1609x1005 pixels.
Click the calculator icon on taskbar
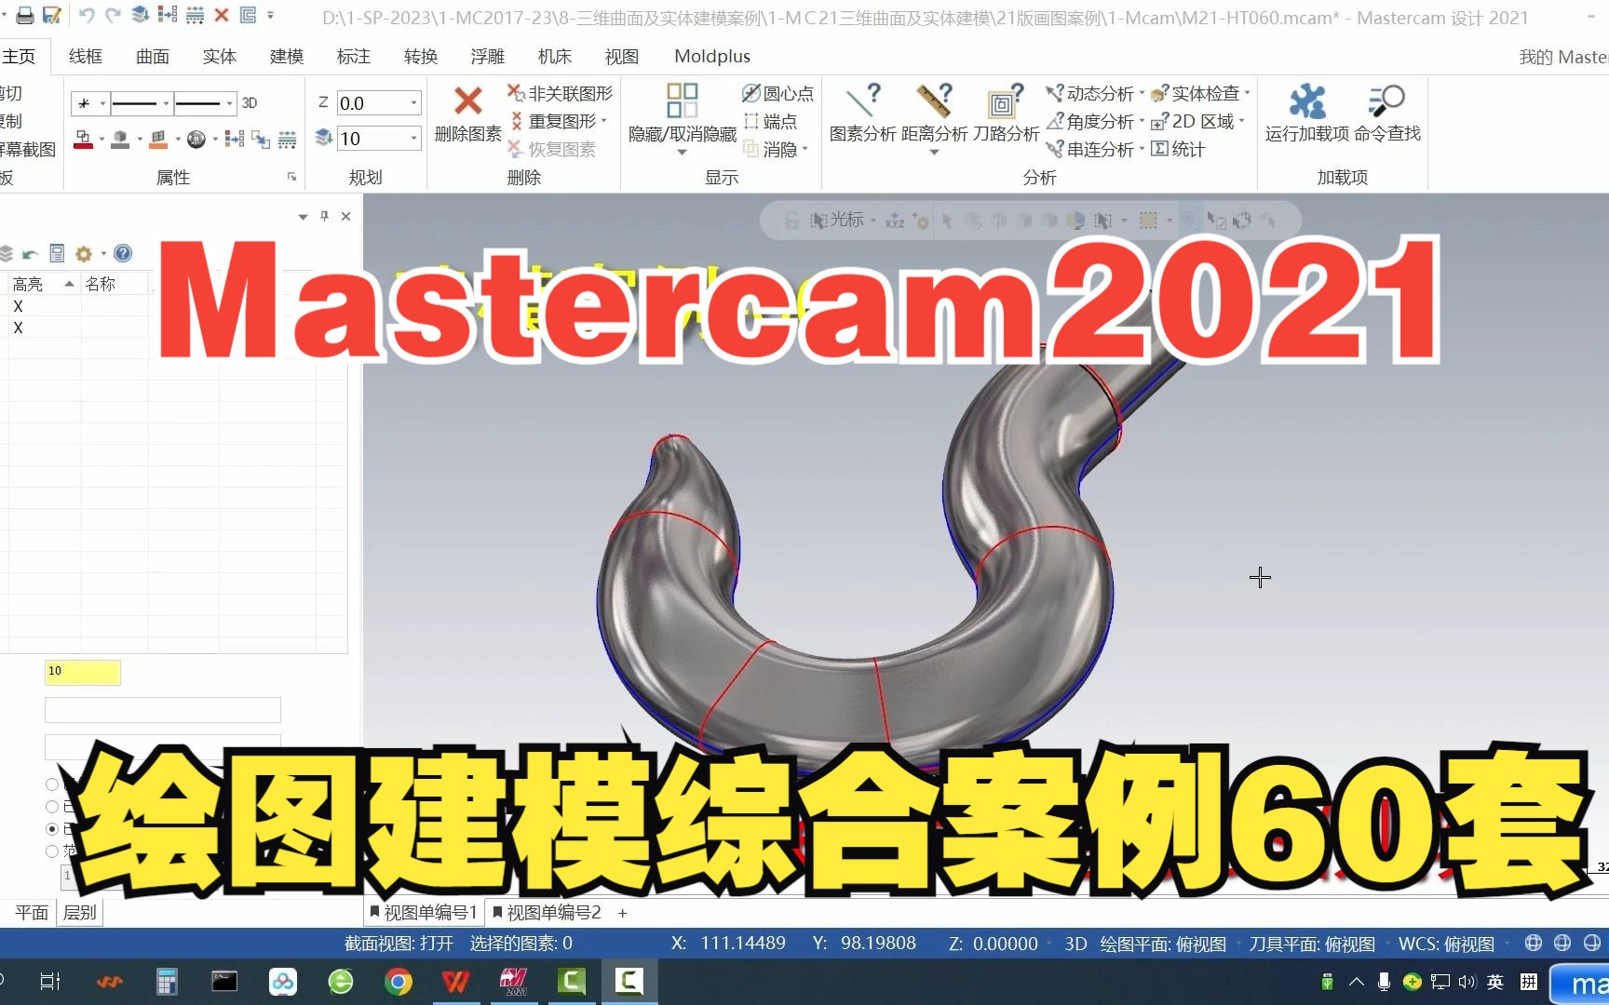(167, 982)
